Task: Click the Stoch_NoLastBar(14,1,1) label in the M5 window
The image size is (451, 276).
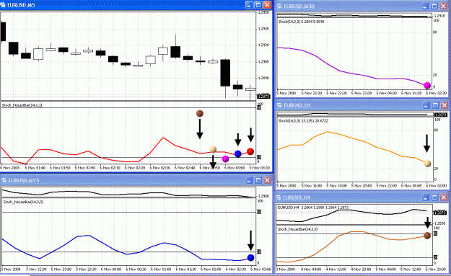Action: [x=22, y=105]
